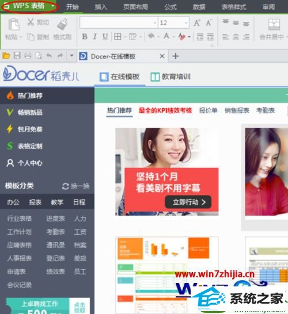
Task: Open the 审阅 ribbon tab
Action: [x=269, y=7]
